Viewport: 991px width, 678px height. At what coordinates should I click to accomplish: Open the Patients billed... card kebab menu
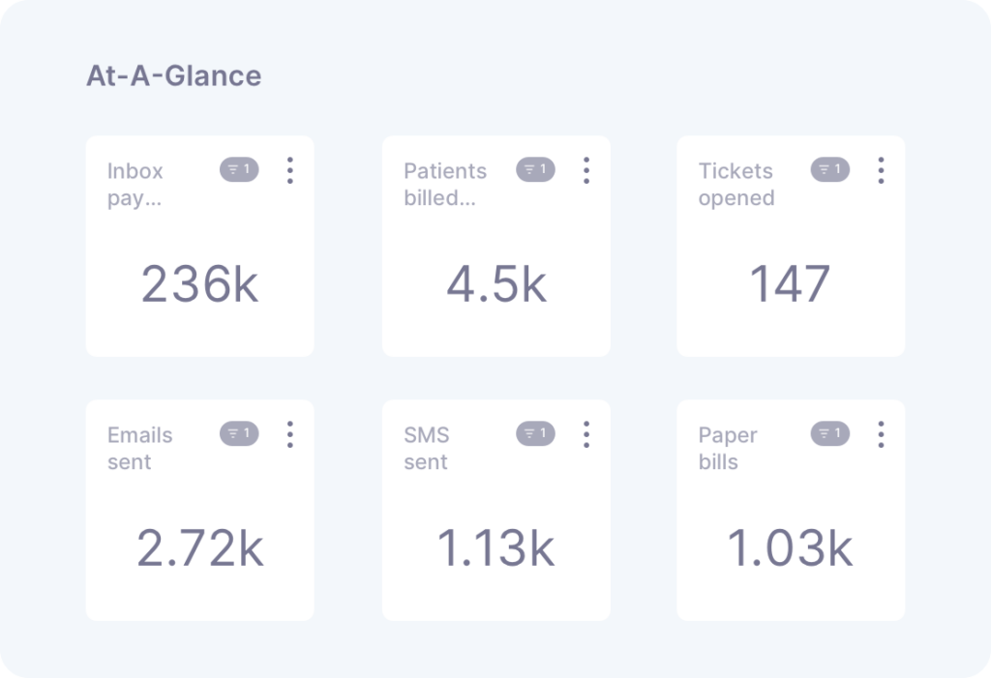[586, 170]
